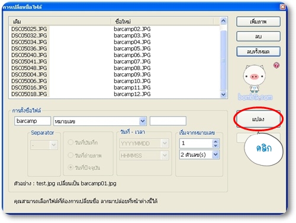
Task: Click the barcamp04.JPG new name cell
Action: [x=132, y=42]
